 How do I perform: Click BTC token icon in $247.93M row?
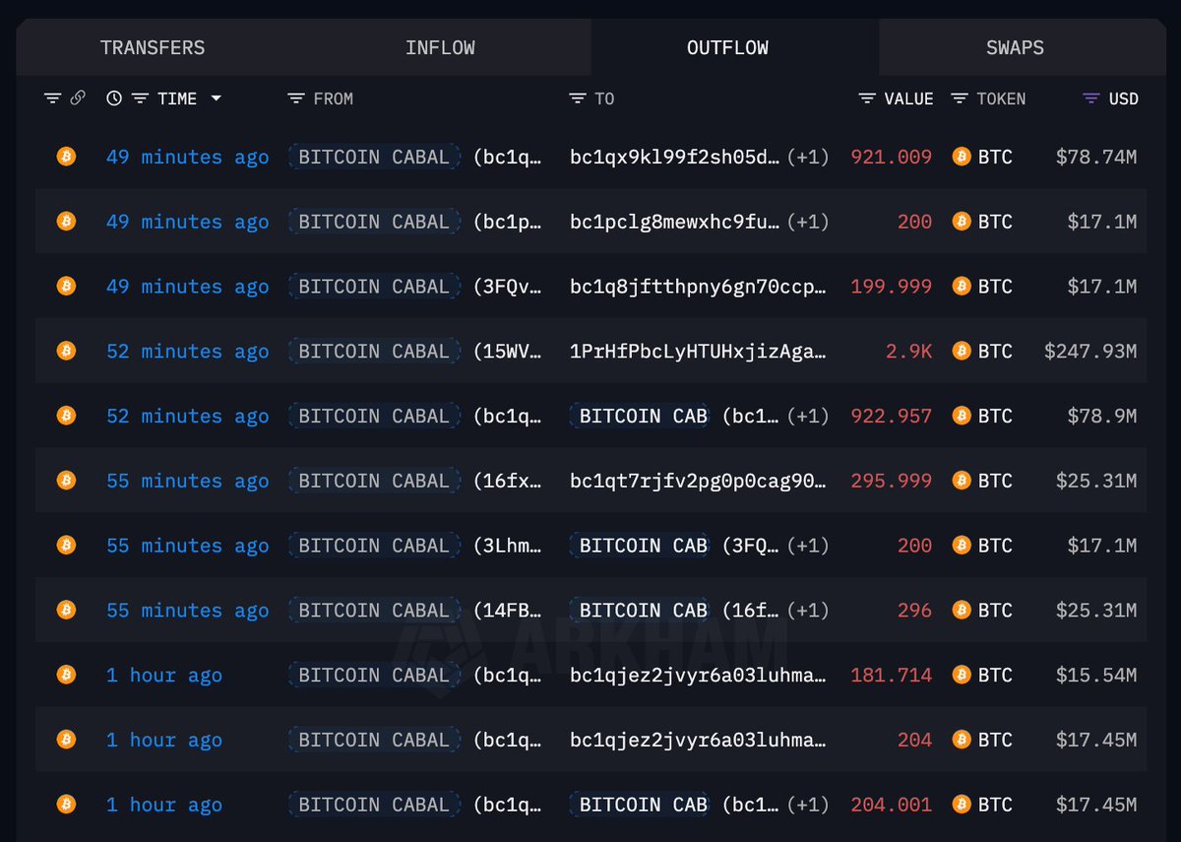962,351
